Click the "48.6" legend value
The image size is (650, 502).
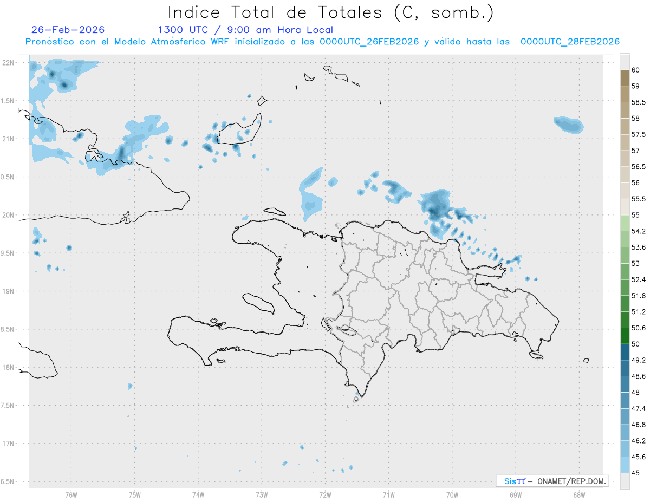638,376
